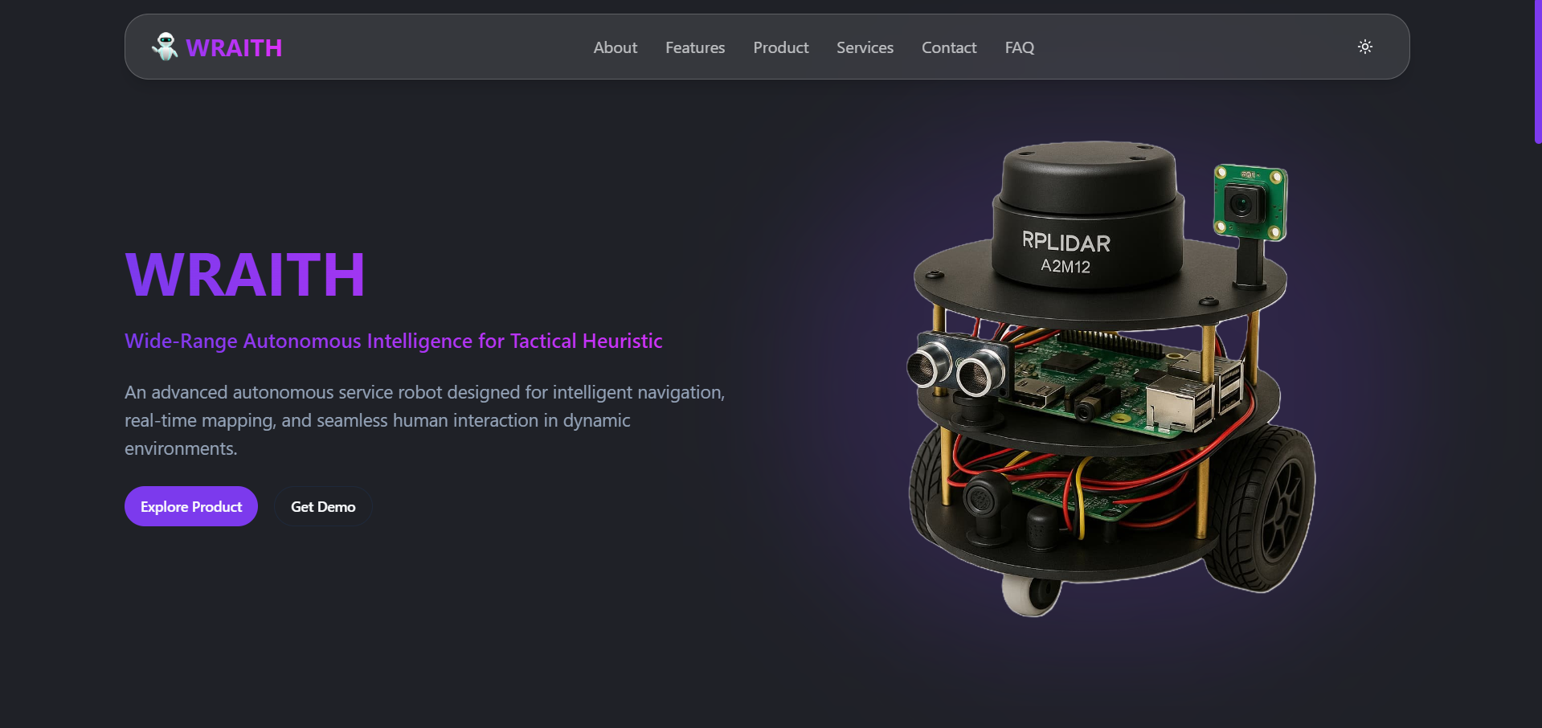Click the 'An advanced autonomous service robot' description
Viewport: 1542px width, 728px height.
(x=425, y=420)
